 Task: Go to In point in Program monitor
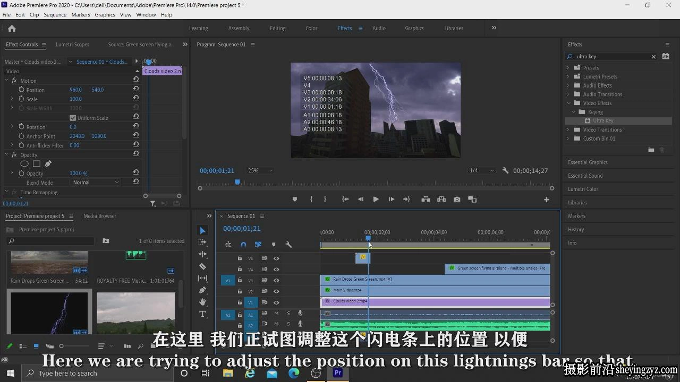point(345,199)
